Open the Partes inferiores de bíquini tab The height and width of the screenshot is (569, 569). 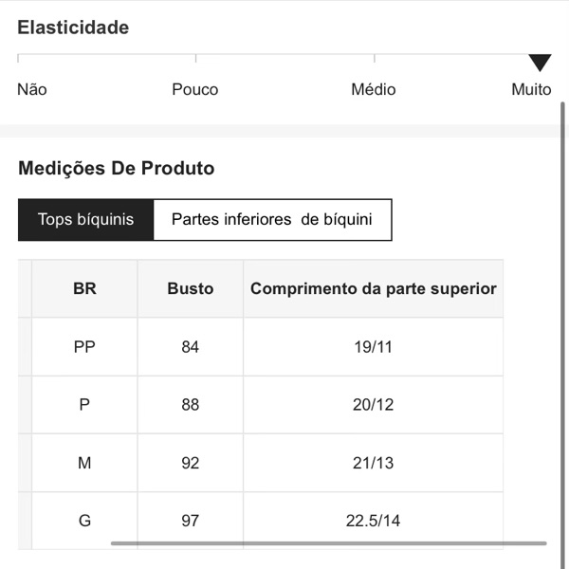pos(271,220)
